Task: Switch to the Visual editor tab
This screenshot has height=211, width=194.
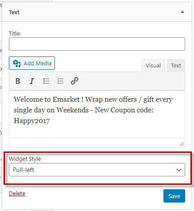Action: [153, 65]
